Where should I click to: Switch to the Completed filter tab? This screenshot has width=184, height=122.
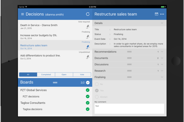(x=46, y=74)
